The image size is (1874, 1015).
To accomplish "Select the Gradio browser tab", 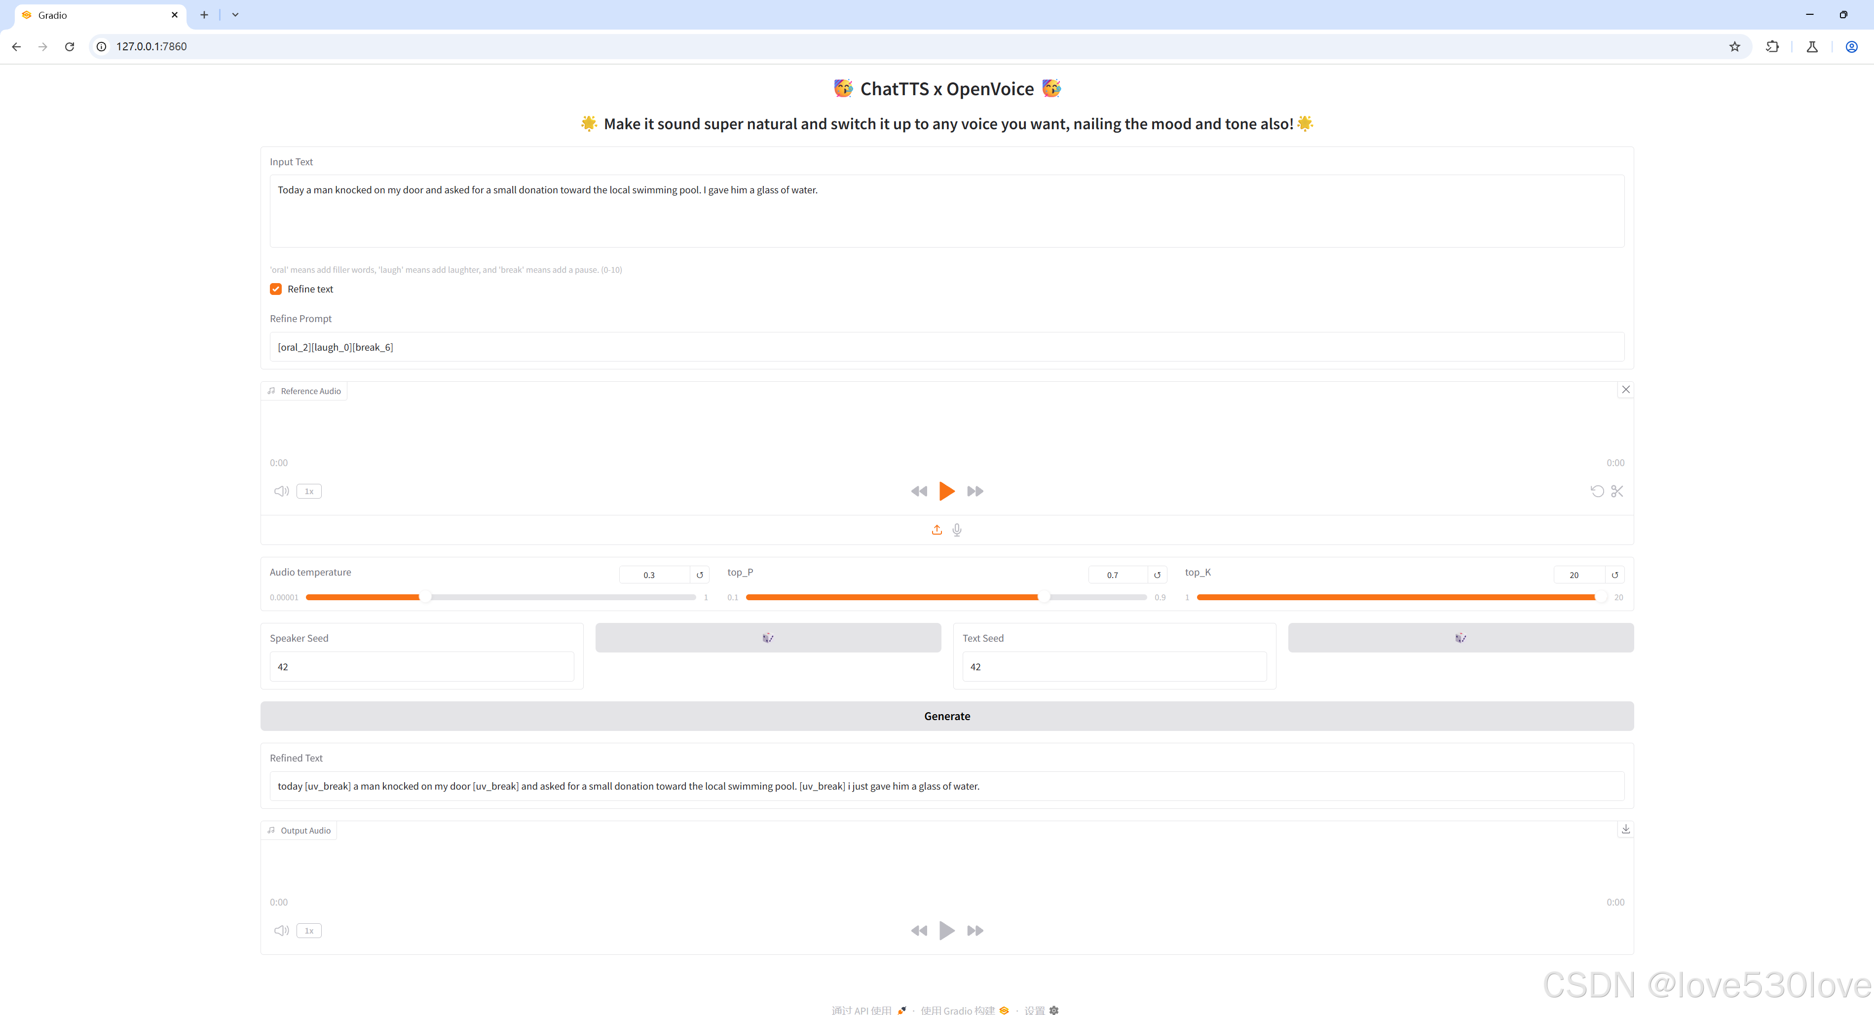I will [x=87, y=14].
